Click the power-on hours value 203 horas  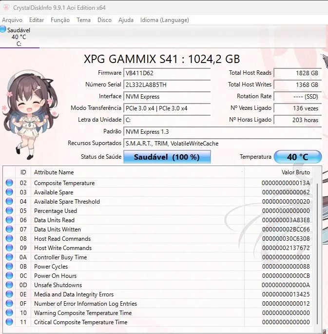(x=298, y=120)
